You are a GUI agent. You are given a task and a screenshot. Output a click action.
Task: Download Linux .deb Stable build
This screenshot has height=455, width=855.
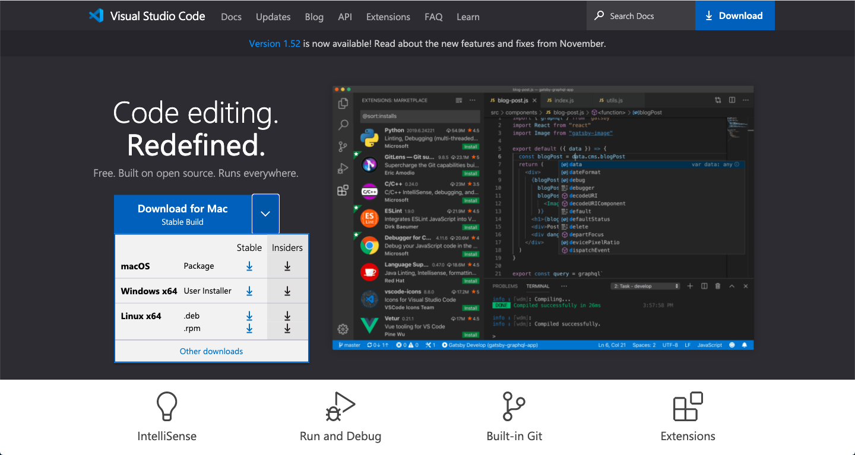(249, 316)
